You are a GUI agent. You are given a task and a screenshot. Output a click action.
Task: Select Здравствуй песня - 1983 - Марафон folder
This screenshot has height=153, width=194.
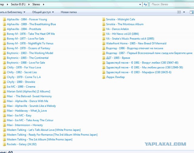point(139,72)
